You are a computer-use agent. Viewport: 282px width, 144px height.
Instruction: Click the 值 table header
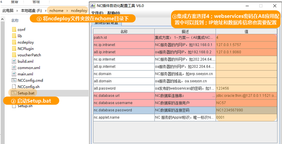click(246, 32)
